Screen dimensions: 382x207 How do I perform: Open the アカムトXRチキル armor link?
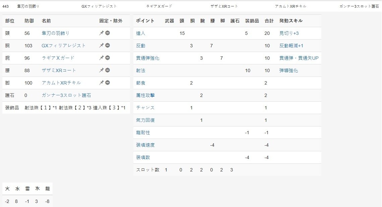click(61, 83)
